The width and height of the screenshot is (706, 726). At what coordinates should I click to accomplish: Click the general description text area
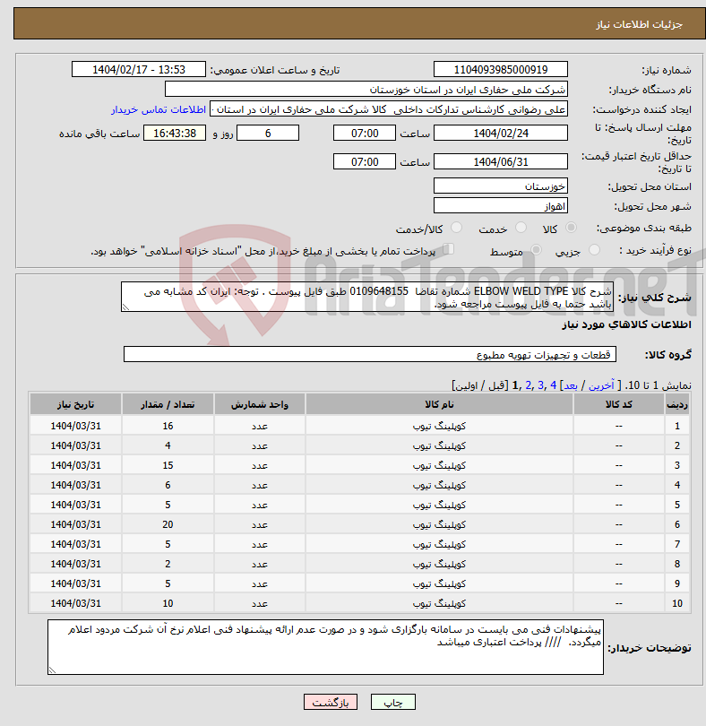point(367,297)
